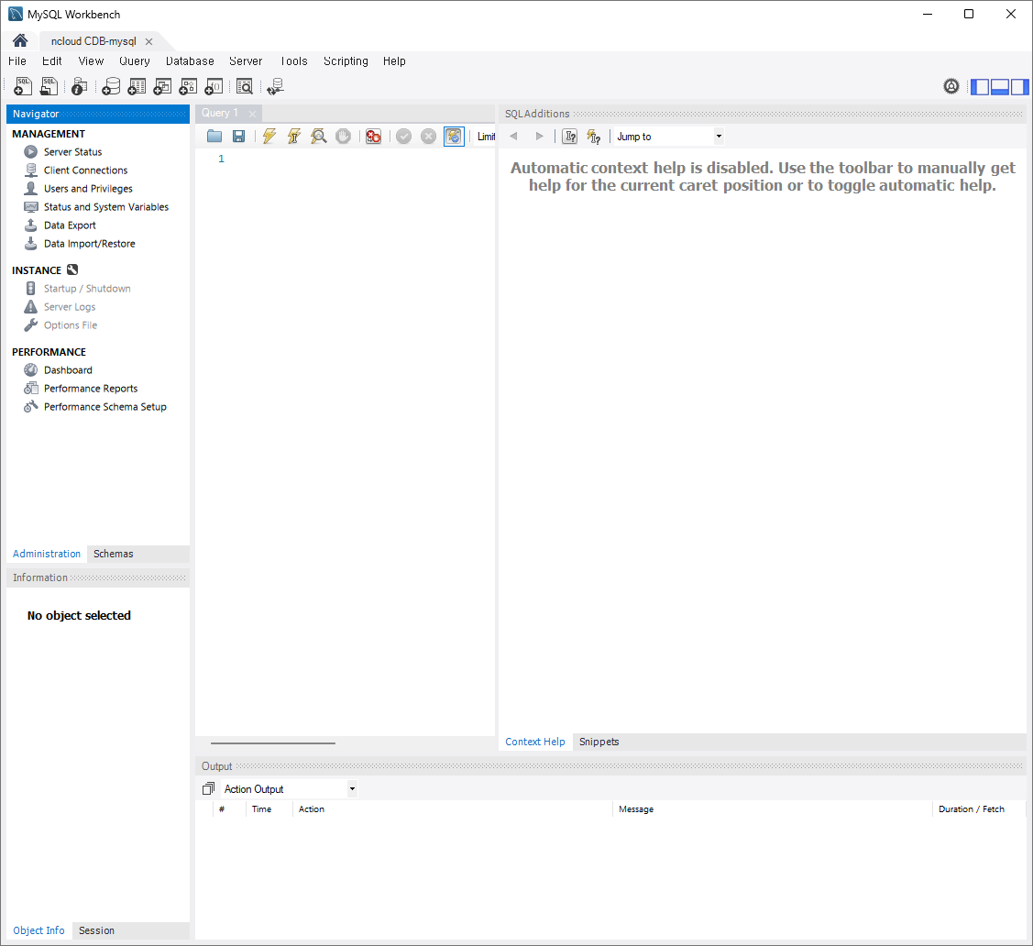Go forward in context help
The width and height of the screenshot is (1033, 946).
pyautogui.click(x=540, y=137)
